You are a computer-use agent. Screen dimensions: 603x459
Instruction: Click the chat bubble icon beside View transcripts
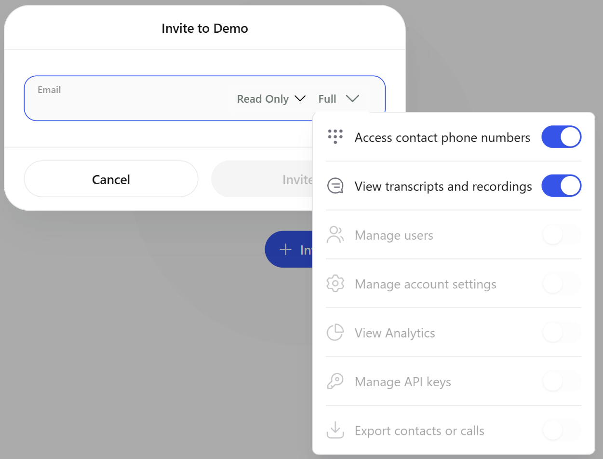coord(335,186)
